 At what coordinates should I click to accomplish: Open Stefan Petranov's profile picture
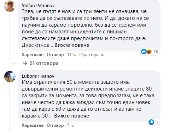click(x=10, y=6)
